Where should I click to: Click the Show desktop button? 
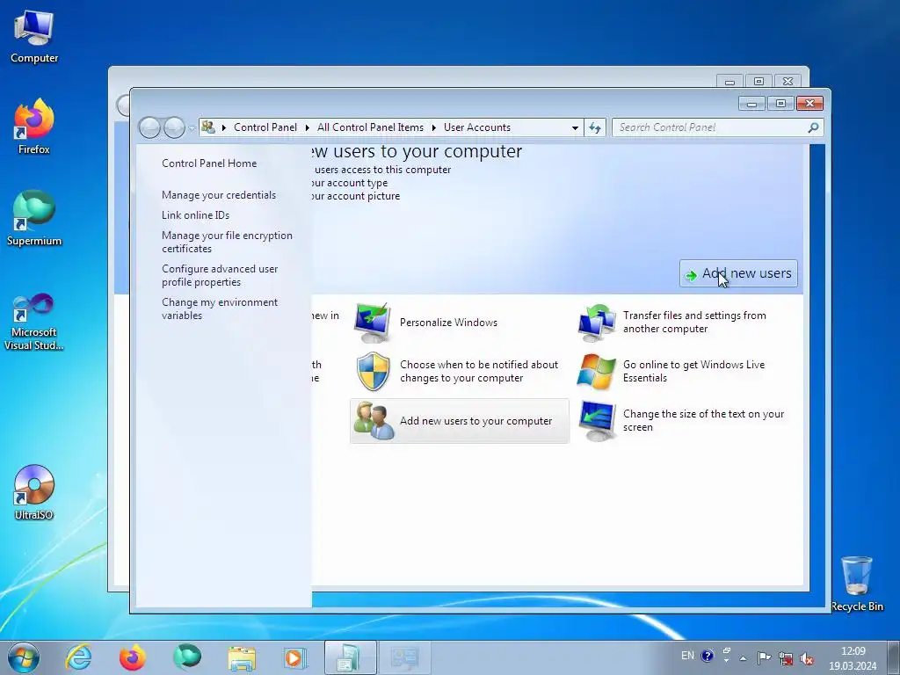click(x=894, y=657)
